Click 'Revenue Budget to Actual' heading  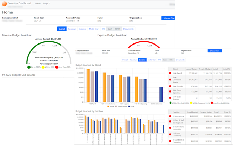point(17,35)
